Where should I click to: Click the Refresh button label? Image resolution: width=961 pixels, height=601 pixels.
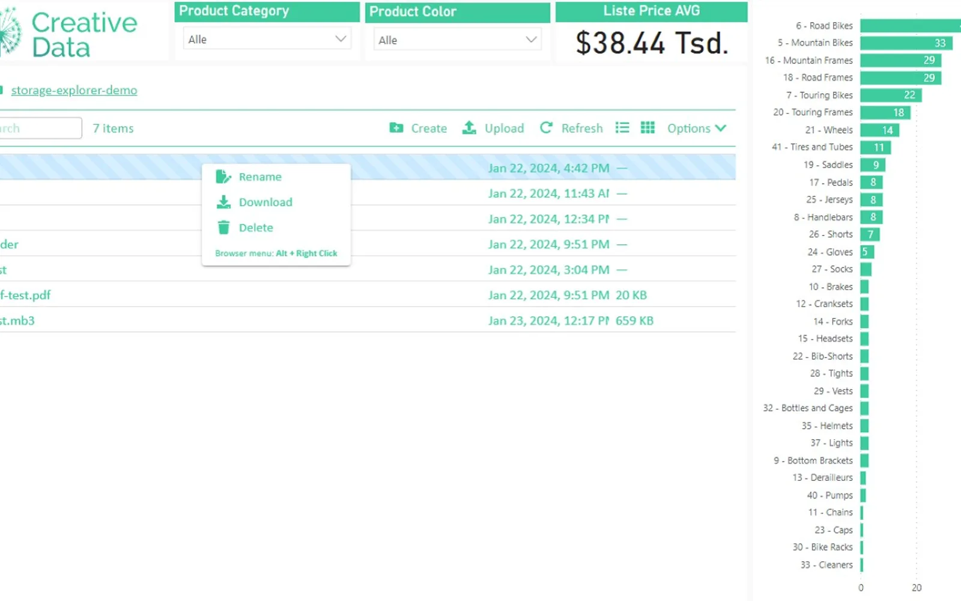(x=582, y=128)
